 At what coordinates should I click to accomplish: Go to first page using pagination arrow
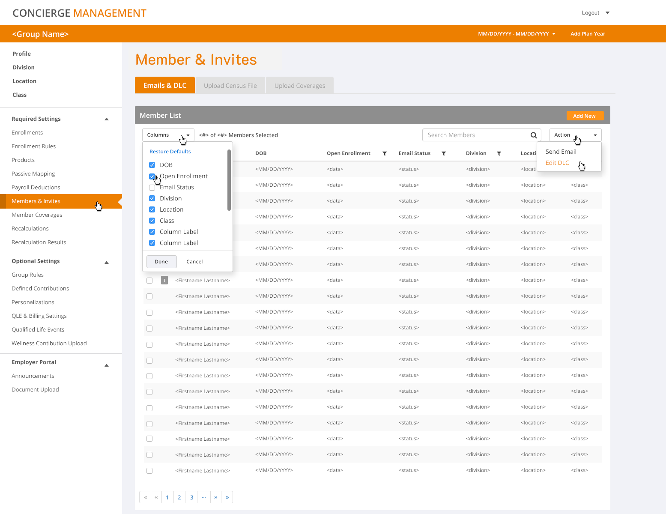tap(146, 497)
